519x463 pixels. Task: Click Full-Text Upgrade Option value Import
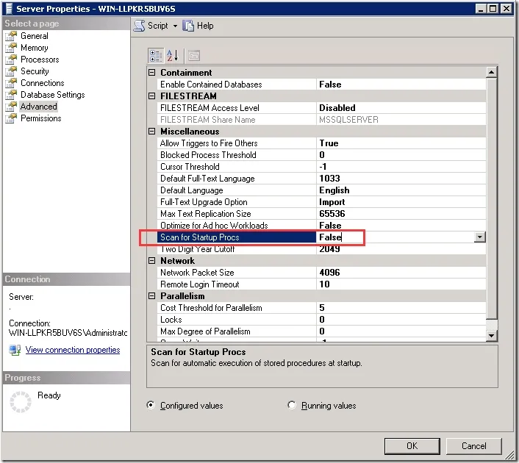pos(332,202)
